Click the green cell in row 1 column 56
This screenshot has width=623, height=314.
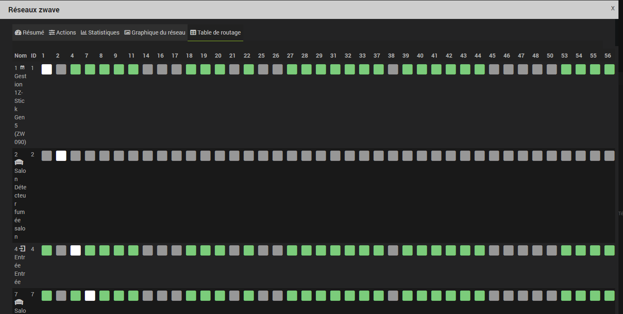(x=609, y=69)
